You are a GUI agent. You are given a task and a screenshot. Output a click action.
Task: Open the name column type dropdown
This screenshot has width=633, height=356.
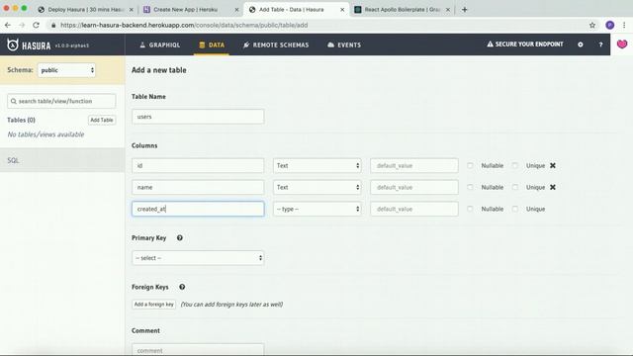tap(316, 187)
